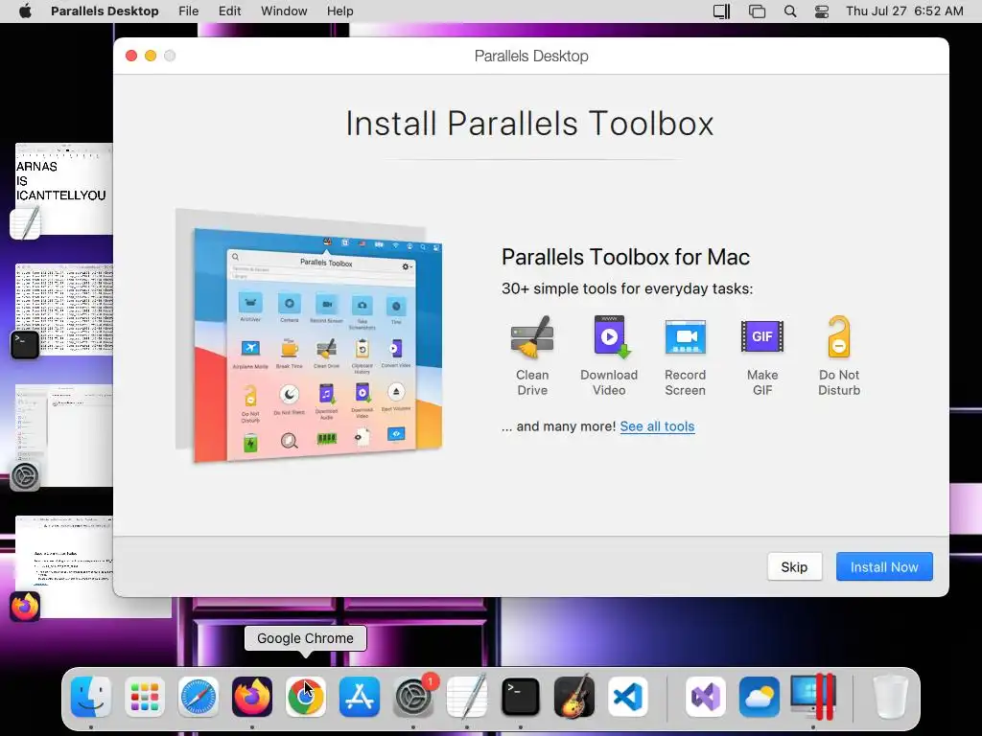The height and width of the screenshot is (736, 982).
Task: Open the See all tools link
Action: pyautogui.click(x=657, y=426)
